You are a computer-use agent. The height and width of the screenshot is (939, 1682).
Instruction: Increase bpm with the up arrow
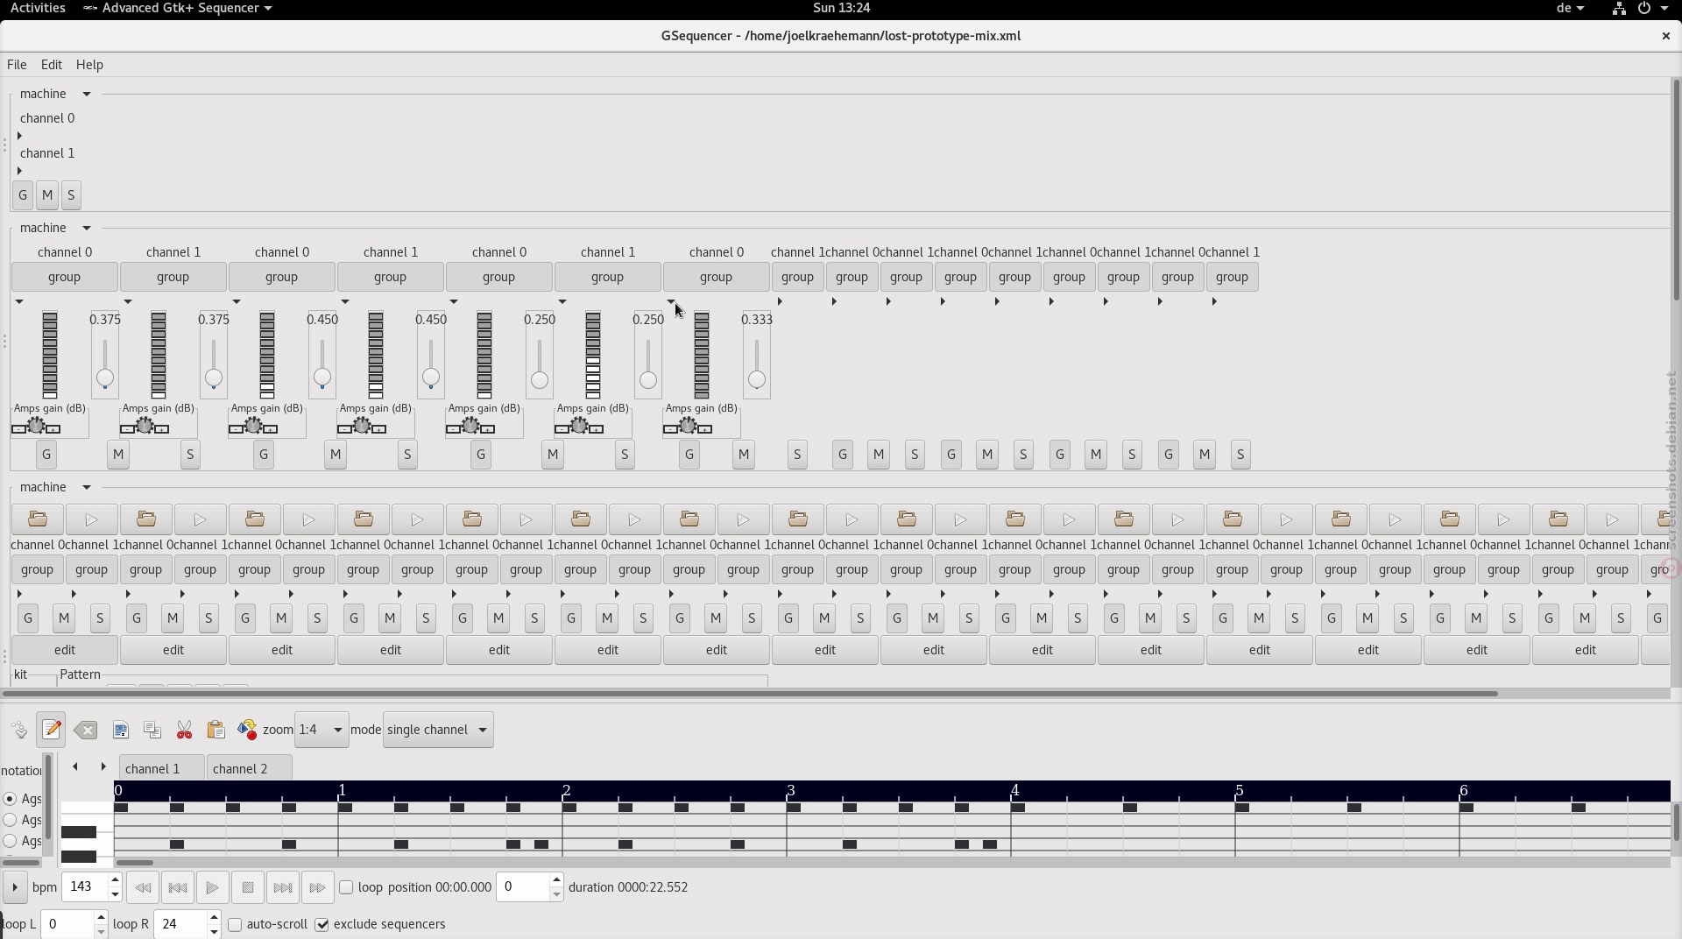(x=115, y=879)
